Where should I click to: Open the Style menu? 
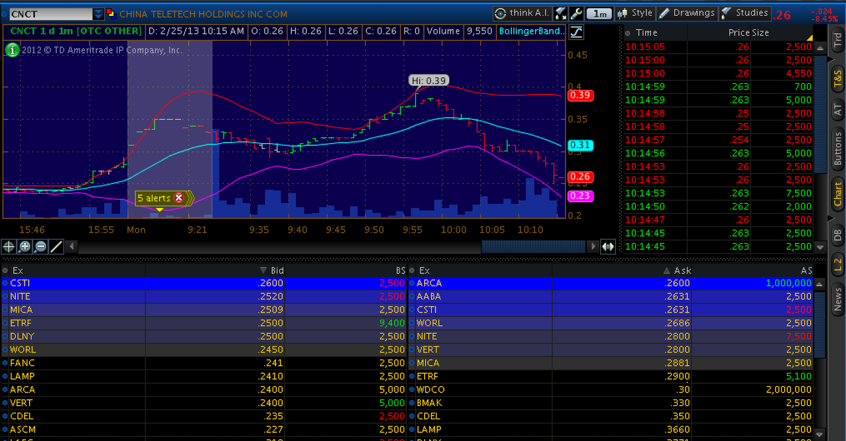[x=636, y=13]
